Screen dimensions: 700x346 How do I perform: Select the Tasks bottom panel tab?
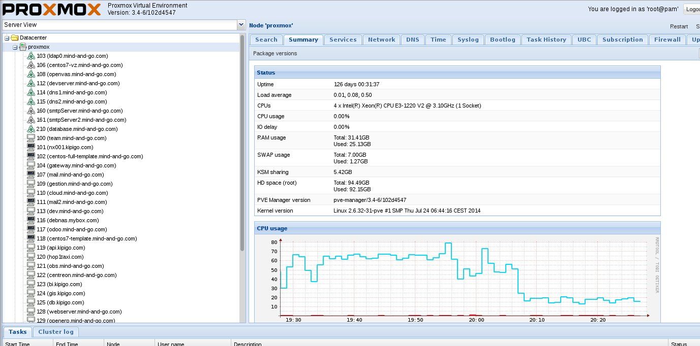(x=18, y=332)
